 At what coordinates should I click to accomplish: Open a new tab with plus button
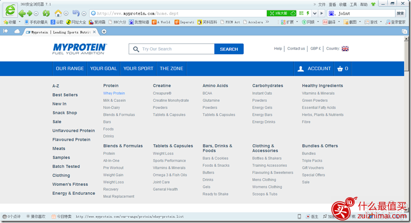click(104, 31)
